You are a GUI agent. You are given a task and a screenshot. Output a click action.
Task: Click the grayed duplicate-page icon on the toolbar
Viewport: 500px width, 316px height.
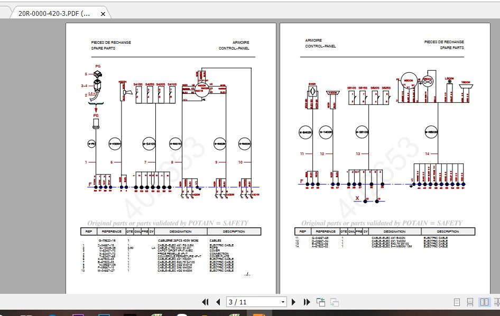(x=334, y=302)
